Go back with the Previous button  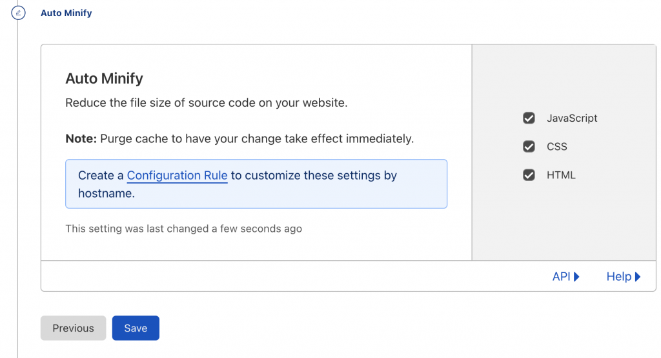[x=74, y=328]
